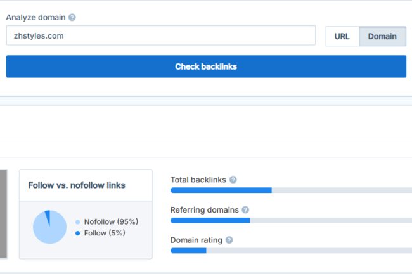Viewport: 412px width, 274px height.
Task: Click the light blue Nofollow legend dot
Action: [x=77, y=222]
